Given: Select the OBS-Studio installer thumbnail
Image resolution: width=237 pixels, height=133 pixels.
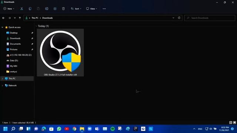Looking at the screenshot, I should coord(60,51).
